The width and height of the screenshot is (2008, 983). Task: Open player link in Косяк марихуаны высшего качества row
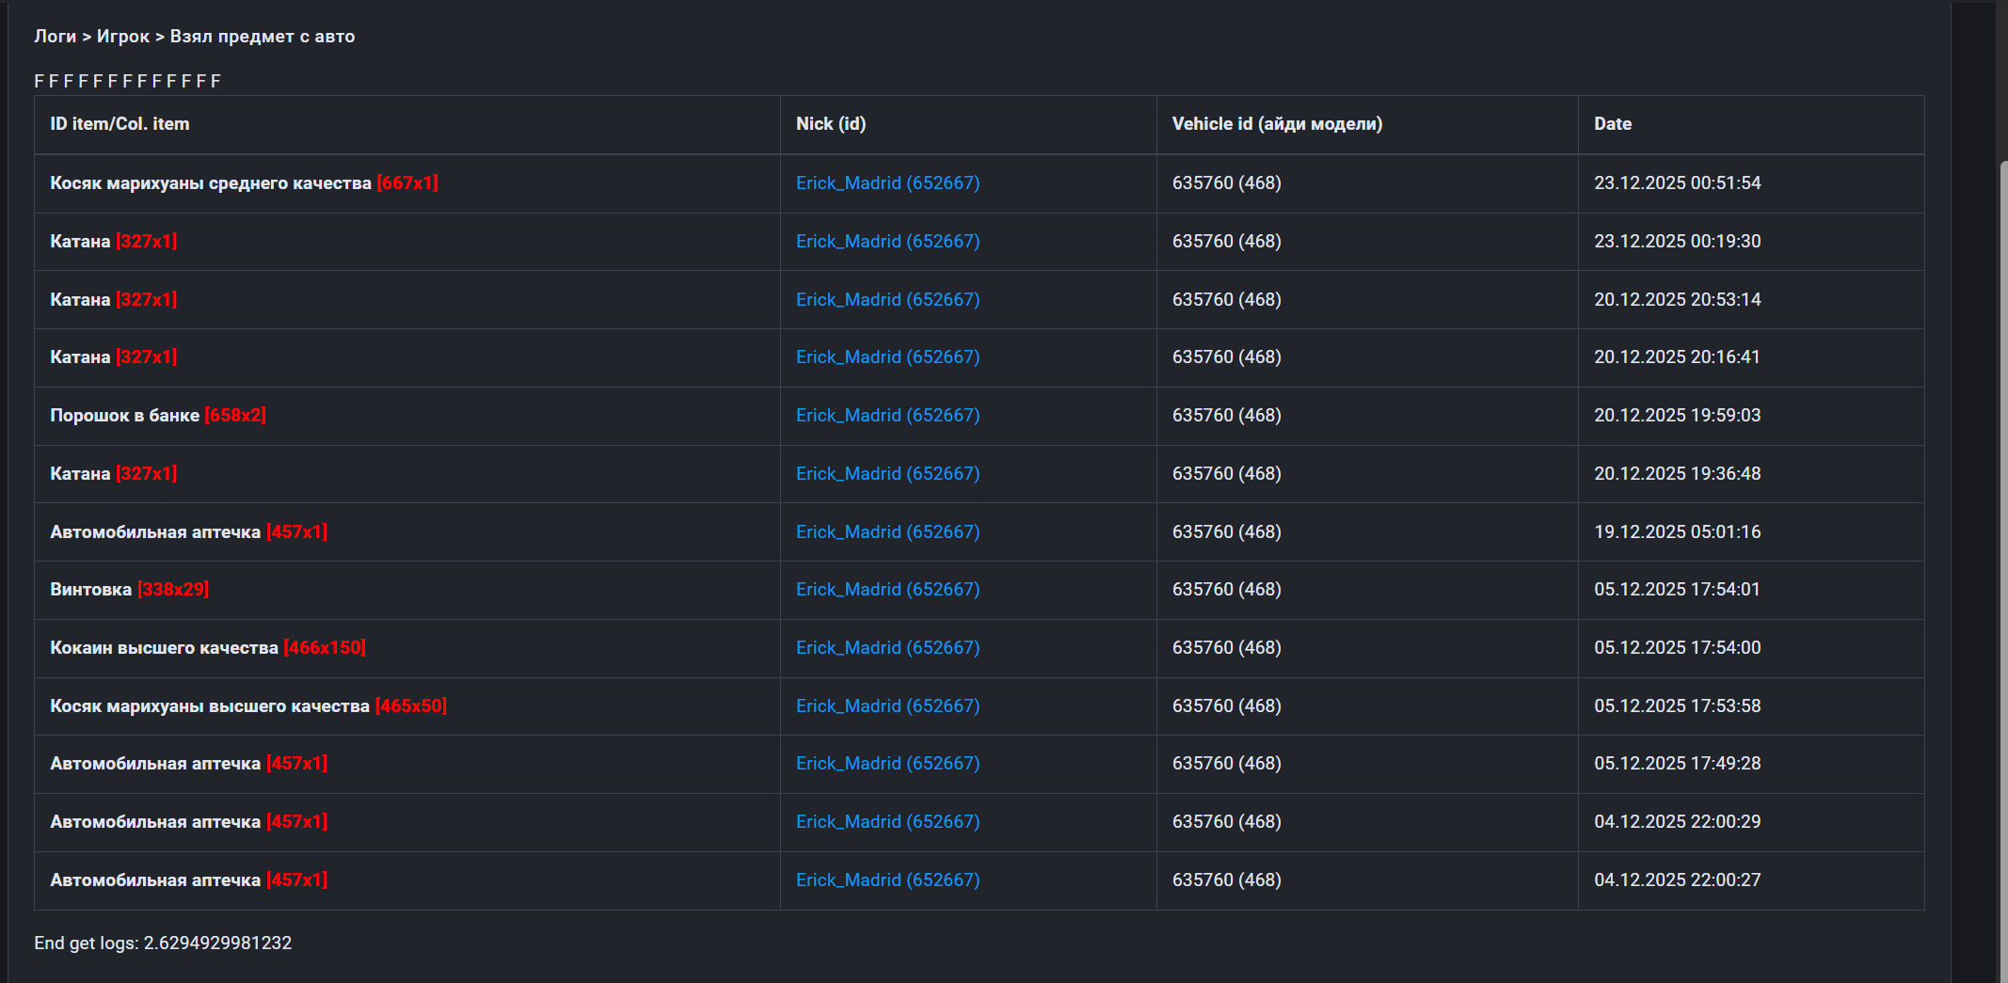tap(887, 706)
